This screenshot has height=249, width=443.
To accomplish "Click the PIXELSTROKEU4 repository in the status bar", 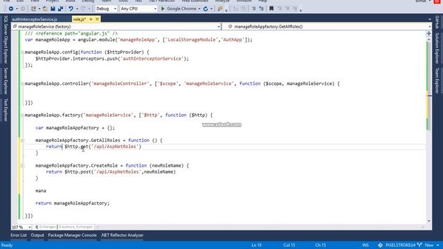I will 401,245.
